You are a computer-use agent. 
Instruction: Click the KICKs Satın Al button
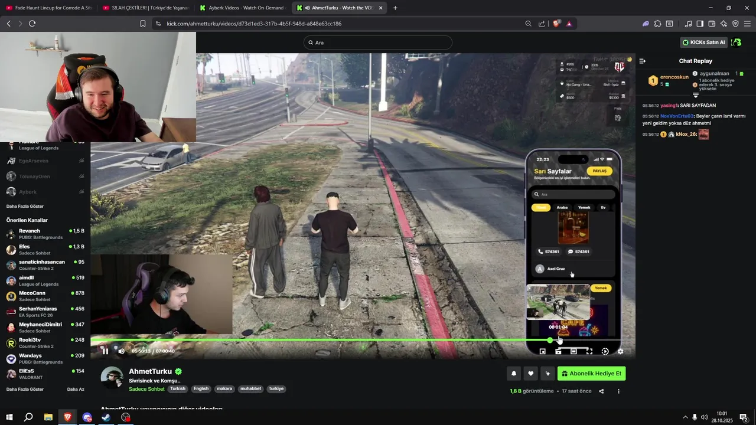tap(703, 42)
